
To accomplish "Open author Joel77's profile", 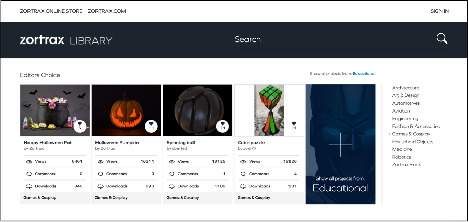I will click(x=250, y=148).
